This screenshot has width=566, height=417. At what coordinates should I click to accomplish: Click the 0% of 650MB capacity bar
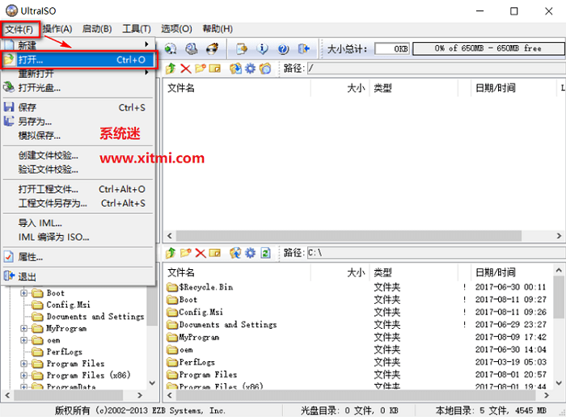pos(488,48)
